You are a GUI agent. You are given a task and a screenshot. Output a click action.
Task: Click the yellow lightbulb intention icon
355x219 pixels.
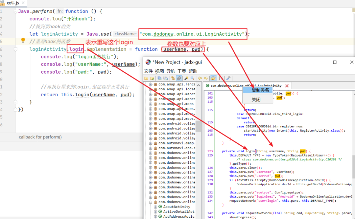pyautogui.click(x=23, y=41)
